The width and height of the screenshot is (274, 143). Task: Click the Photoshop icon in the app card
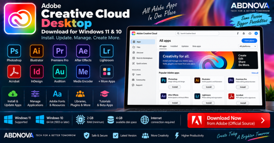[163, 80]
